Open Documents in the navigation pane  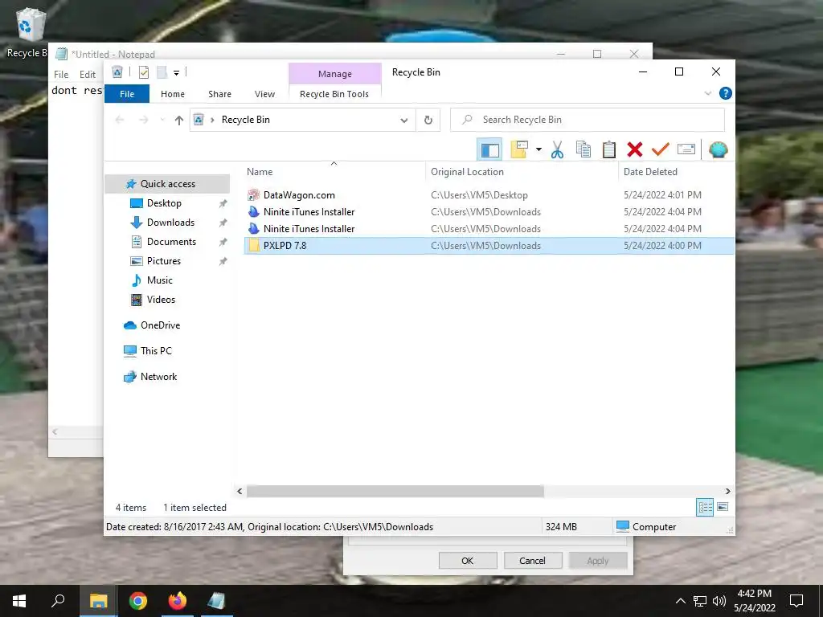point(171,242)
